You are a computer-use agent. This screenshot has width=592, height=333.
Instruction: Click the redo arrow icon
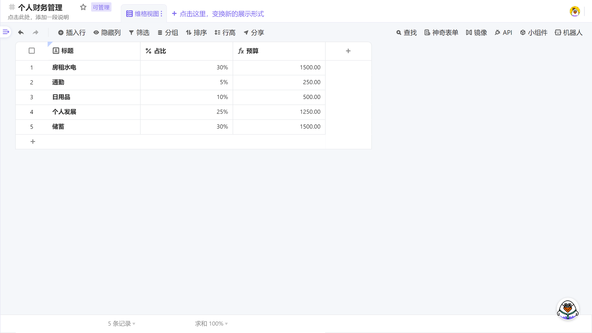[35, 32]
